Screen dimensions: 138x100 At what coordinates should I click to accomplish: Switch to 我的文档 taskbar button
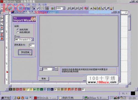coord(71,98)
